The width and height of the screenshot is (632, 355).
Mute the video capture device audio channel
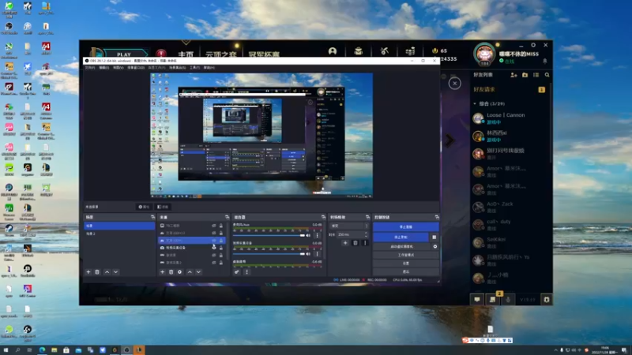click(308, 254)
